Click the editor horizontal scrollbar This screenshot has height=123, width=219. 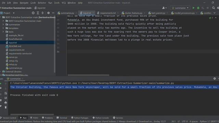point(88,75)
